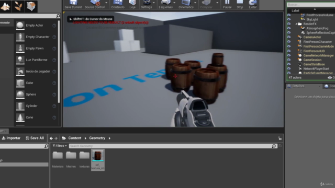Toggle visibility of PostProcessVolume
The image size is (335, 188).
pyautogui.click(x=289, y=15)
